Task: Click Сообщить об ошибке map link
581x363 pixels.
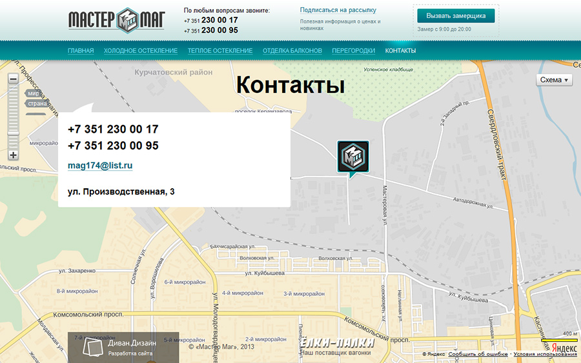Action: [478, 354]
